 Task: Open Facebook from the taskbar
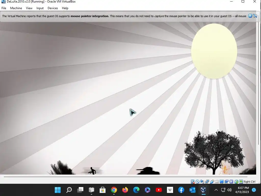click(x=181, y=190)
